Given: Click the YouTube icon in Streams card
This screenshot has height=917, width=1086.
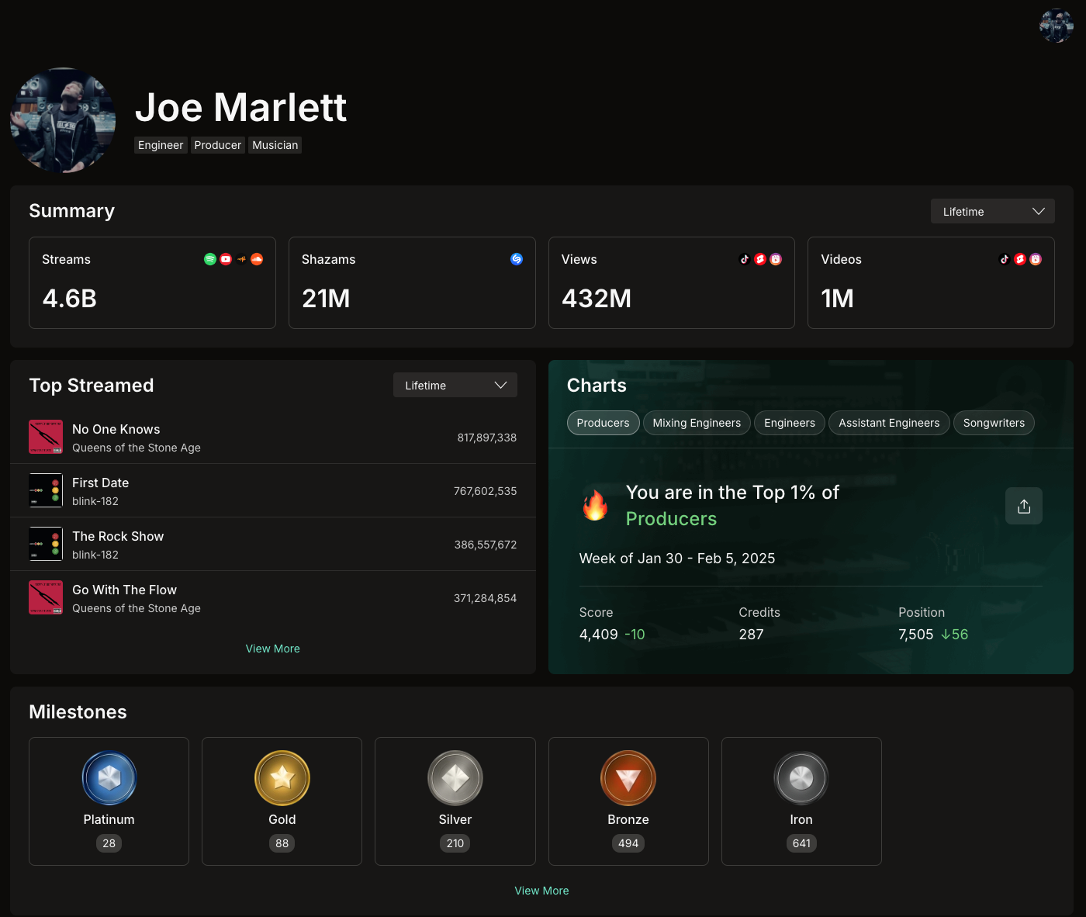Looking at the screenshot, I should (226, 259).
